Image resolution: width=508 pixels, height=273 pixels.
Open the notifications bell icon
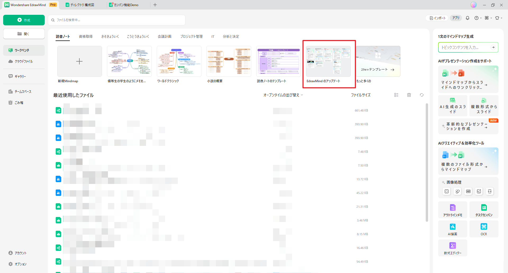(x=468, y=18)
